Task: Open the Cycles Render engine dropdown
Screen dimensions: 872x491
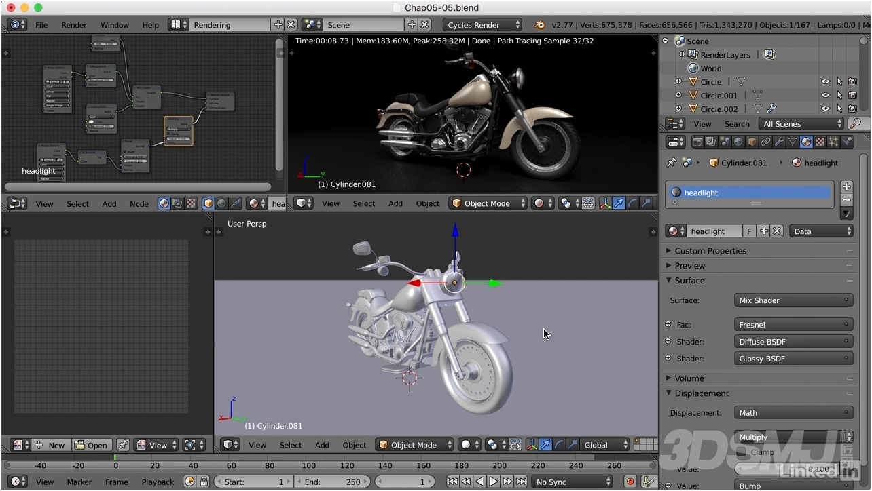Action: (x=483, y=24)
